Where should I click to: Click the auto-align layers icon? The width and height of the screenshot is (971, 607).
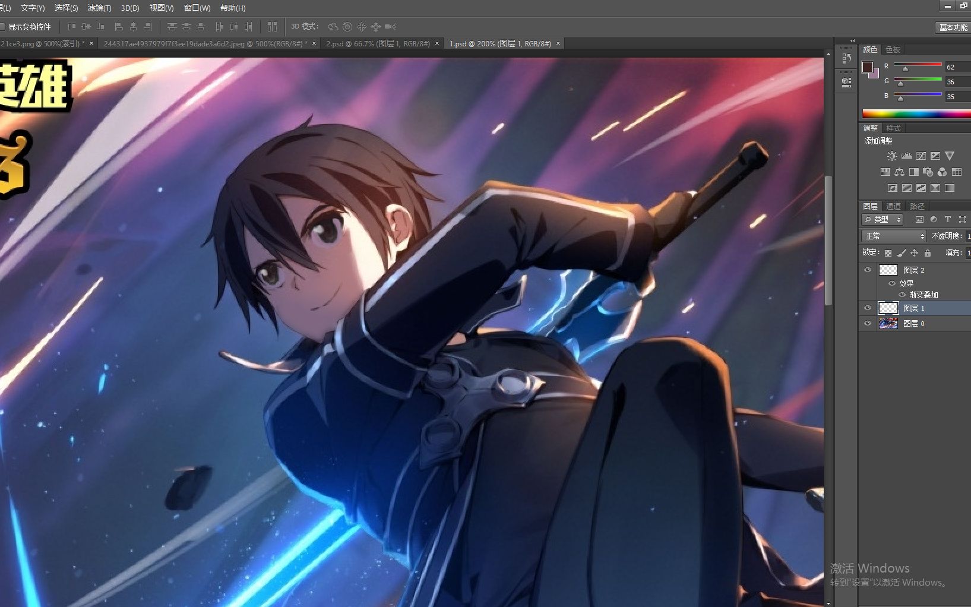pyautogui.click(x=272, y=27)
